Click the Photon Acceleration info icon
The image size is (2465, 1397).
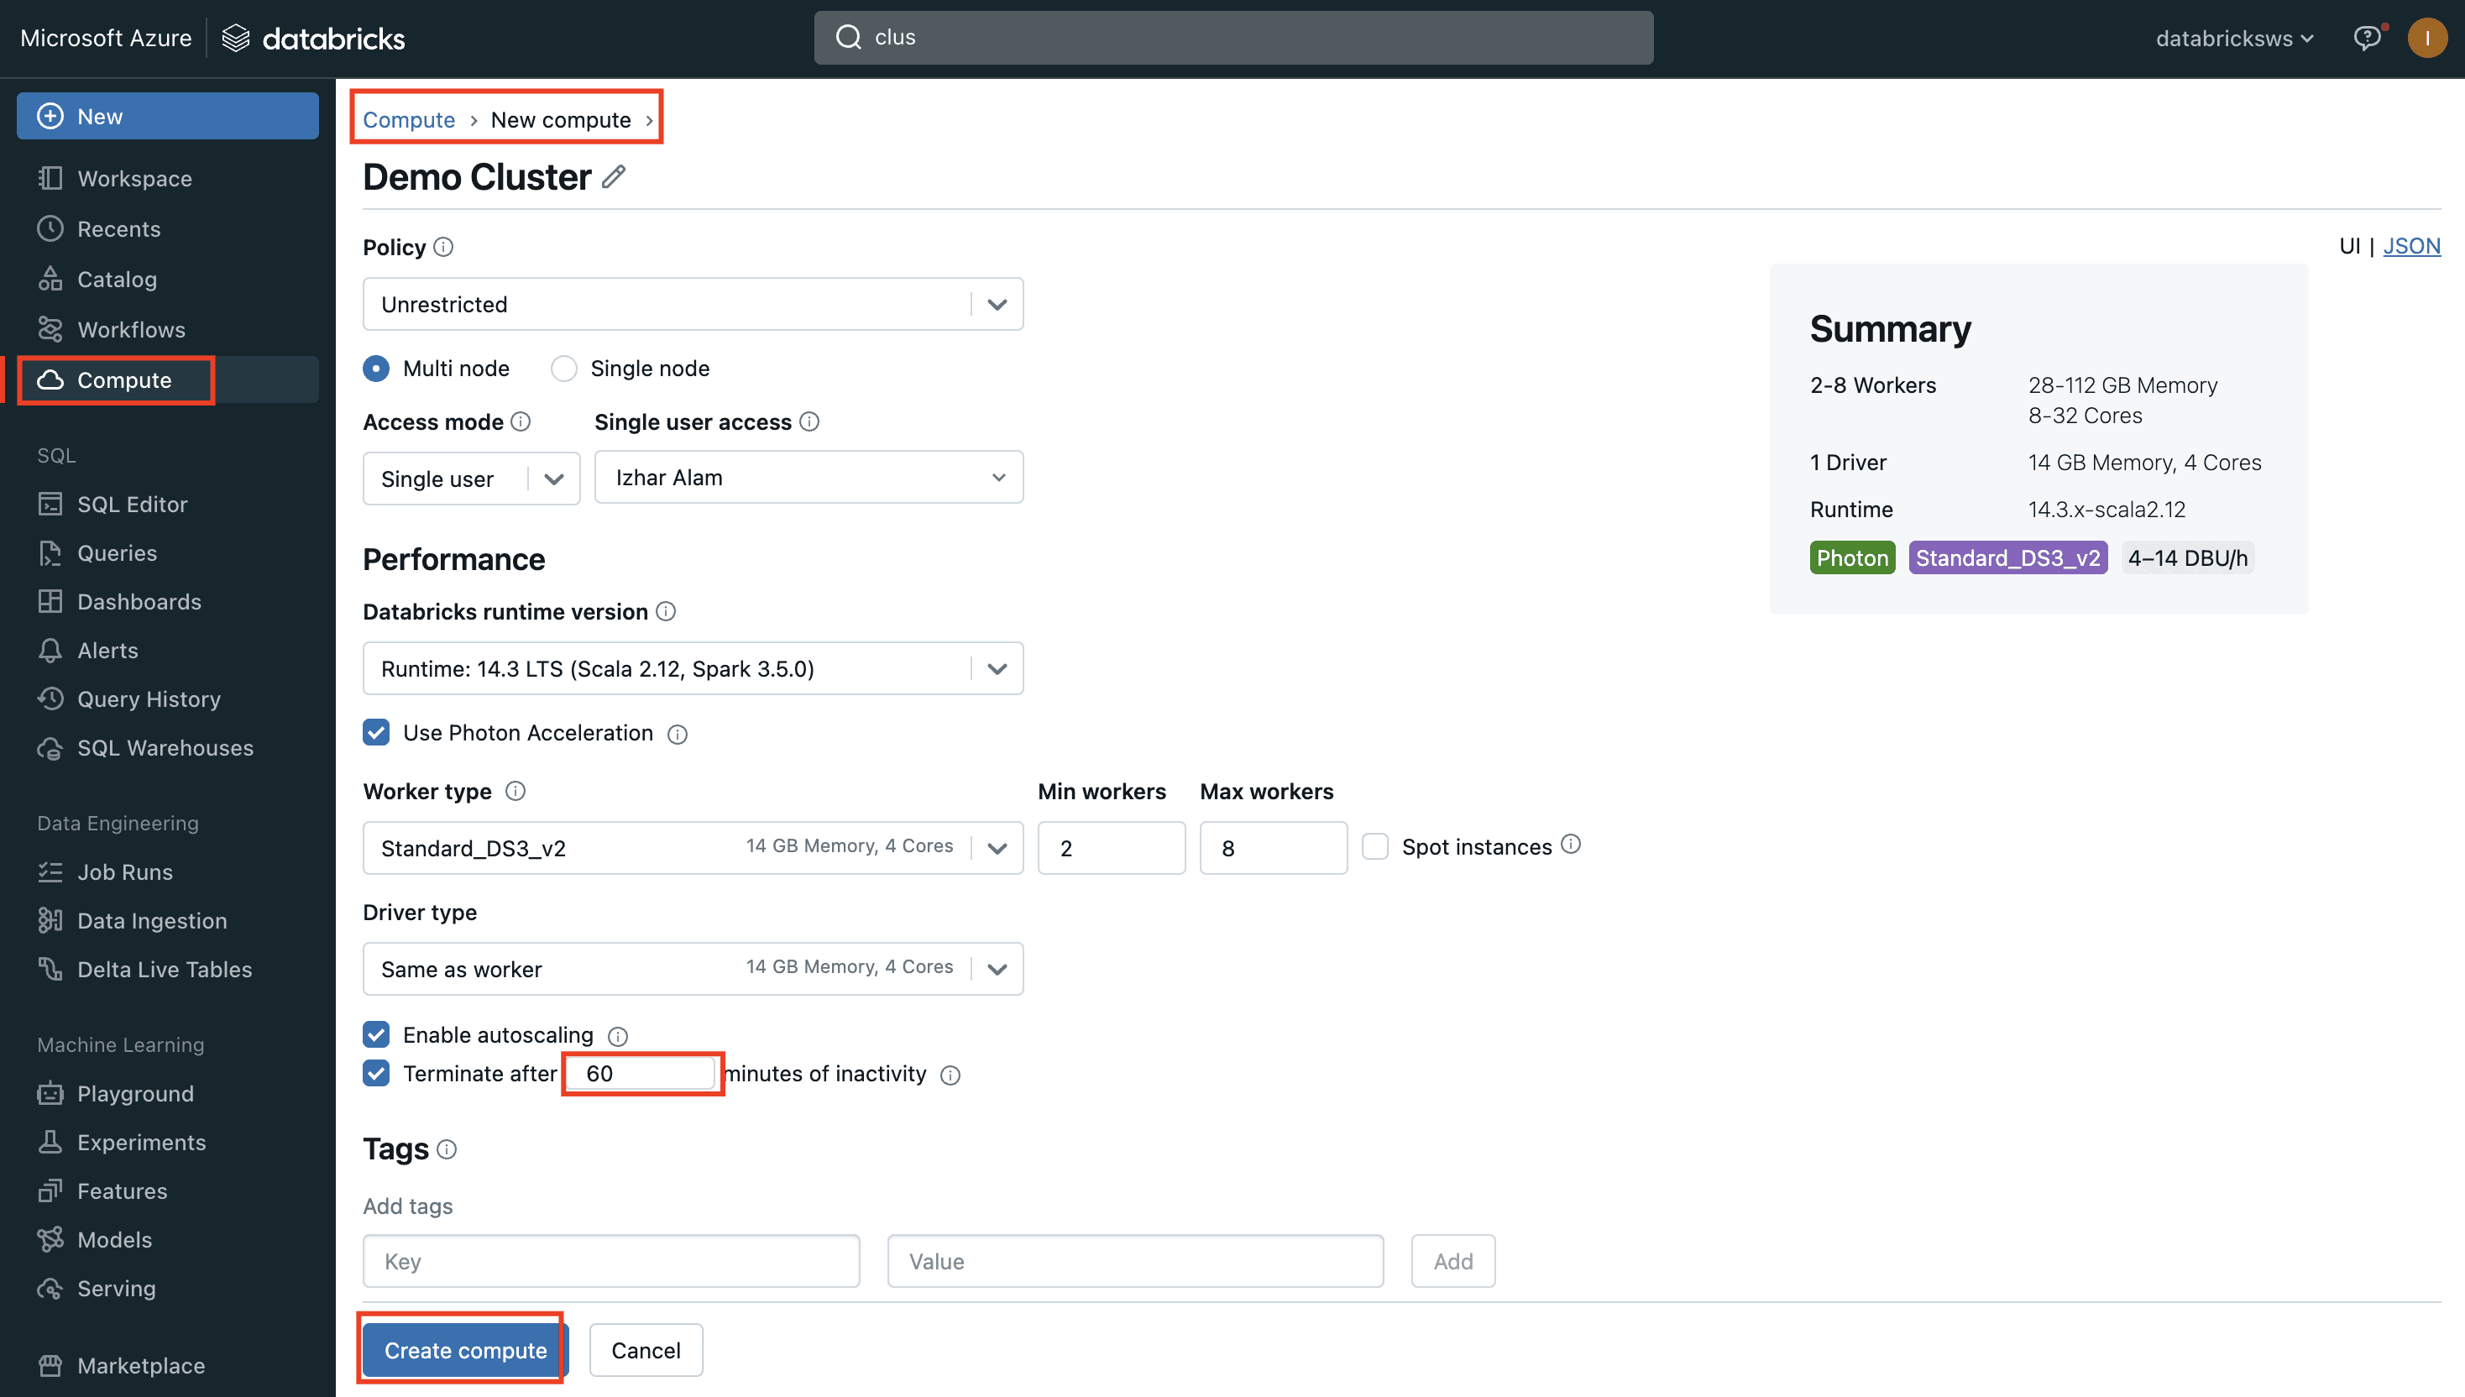678,734
